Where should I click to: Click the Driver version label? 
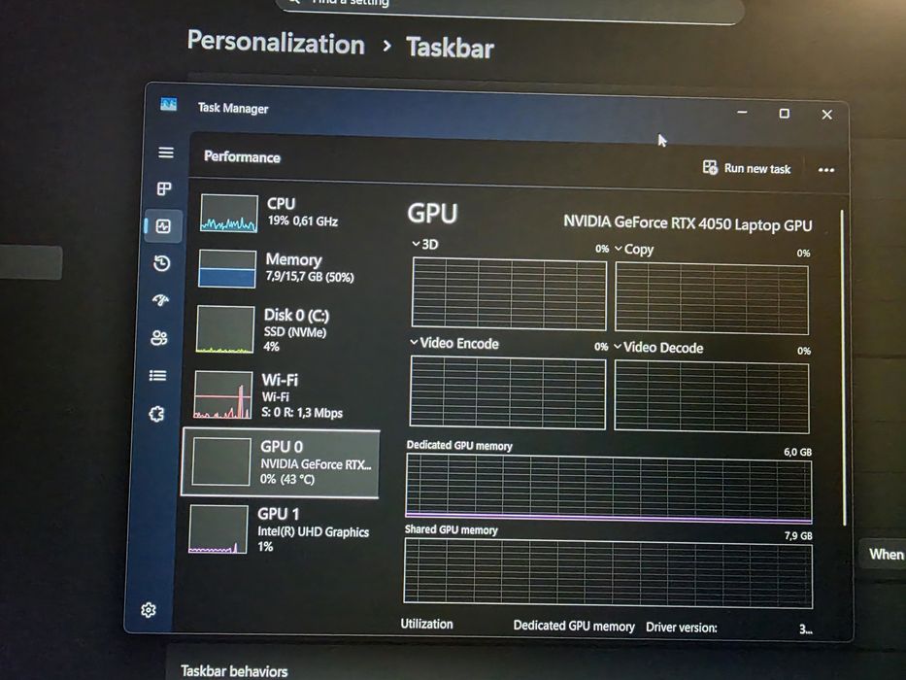[682, 628]
